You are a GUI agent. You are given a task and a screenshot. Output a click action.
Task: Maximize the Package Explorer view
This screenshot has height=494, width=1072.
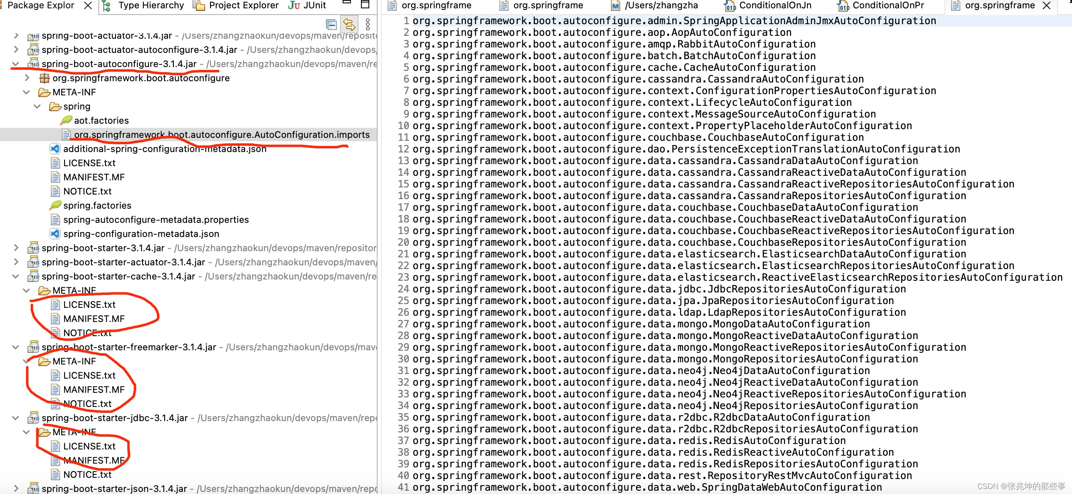[x=365, y=4]
